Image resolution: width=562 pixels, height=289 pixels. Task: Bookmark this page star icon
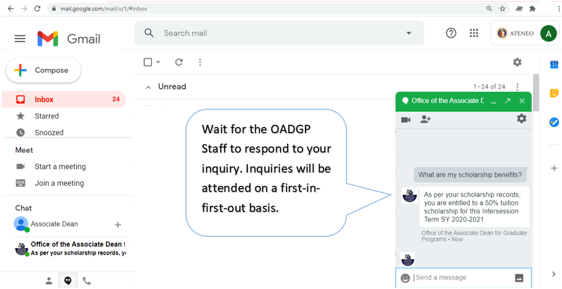[x=503, y=8]
